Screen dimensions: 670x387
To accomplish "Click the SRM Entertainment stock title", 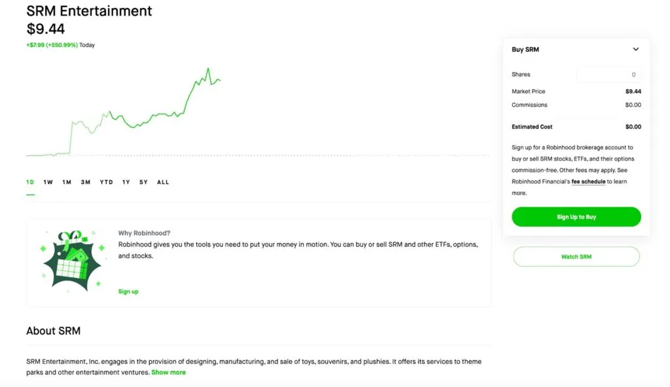I will pos(89,11).
